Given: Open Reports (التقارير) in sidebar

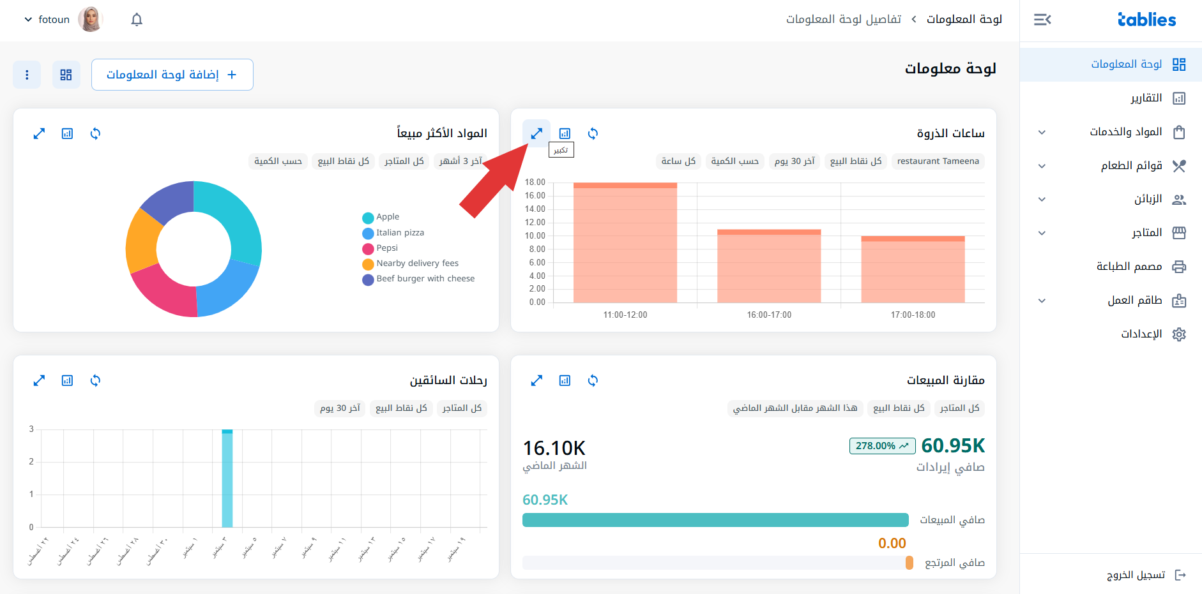Looking at the screenshot, I should point(1111,98).
